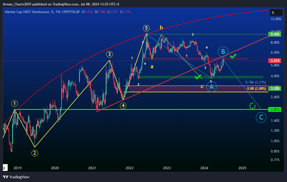Click the 6.50% price axis value

[x=275, y=53]
